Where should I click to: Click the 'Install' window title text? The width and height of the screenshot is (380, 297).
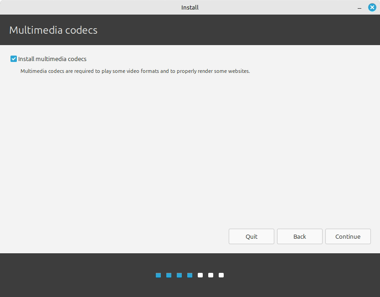coord(190,8)
